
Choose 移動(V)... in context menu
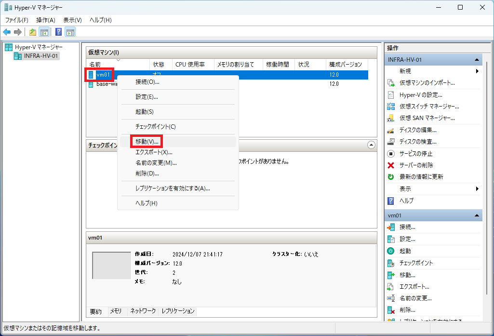(x=178, y=142)
